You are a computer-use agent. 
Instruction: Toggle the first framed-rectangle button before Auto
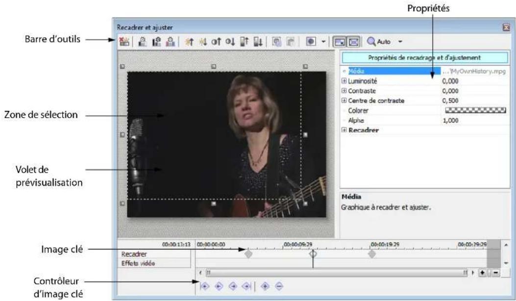pyautogui.click(x=340, y=42)
